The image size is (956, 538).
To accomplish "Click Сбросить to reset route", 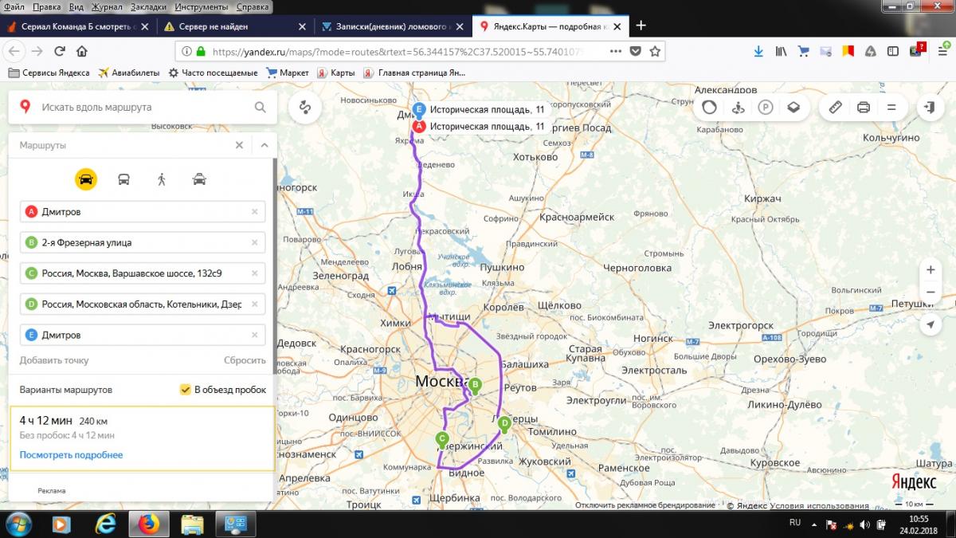I will [x=245, y=360].
